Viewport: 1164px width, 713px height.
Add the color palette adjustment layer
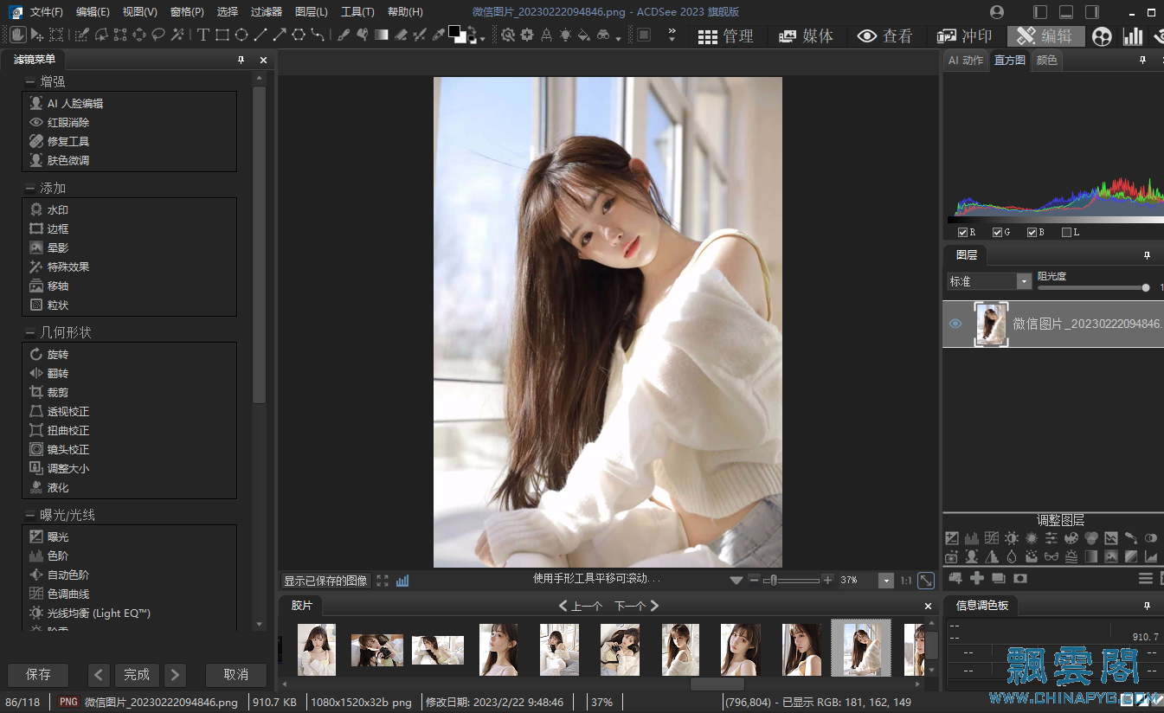(1071, 538)
